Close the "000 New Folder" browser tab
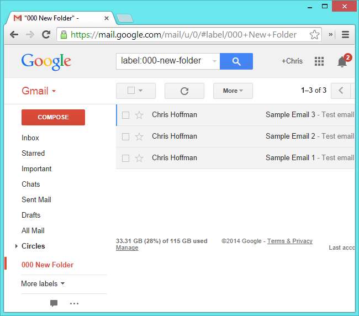This screenshot has width=359, height=316. tap(107, 18)
